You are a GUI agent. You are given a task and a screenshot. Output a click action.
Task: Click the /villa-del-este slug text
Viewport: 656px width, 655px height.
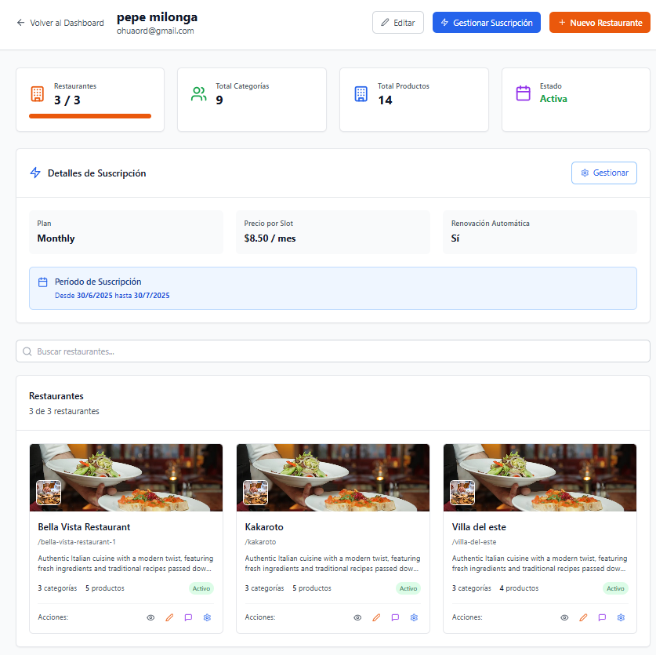coord(474,541)
